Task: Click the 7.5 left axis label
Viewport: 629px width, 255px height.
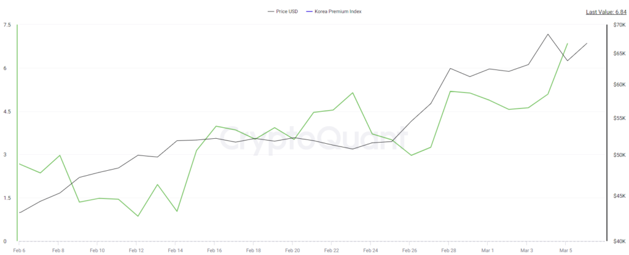Action: click(7, 25)
